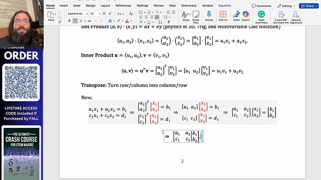321x180 pixels.
Task: Toggle Underline formatting
Action: tap(81, 21)
